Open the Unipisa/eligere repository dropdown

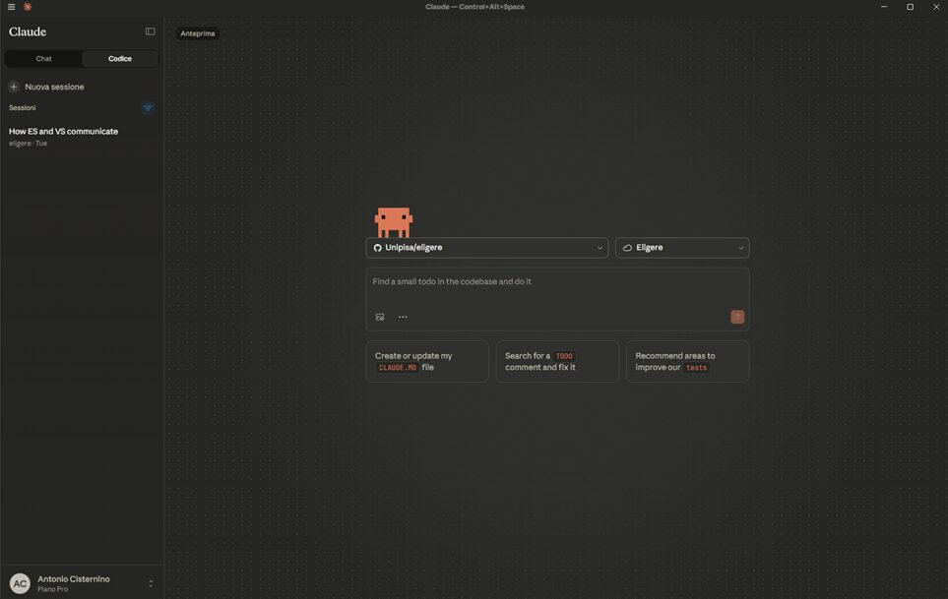click(486, 248)
